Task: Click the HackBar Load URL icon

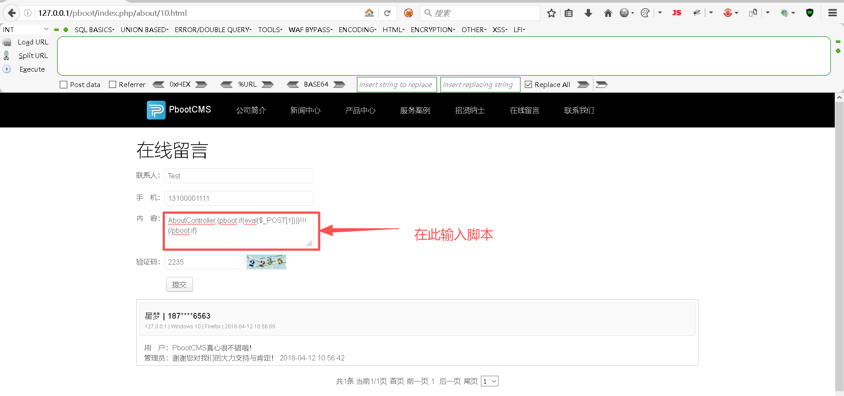Action: 7,43
